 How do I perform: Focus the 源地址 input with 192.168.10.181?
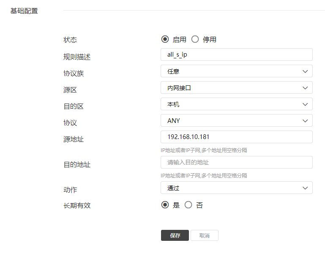(x=236, y=137)
